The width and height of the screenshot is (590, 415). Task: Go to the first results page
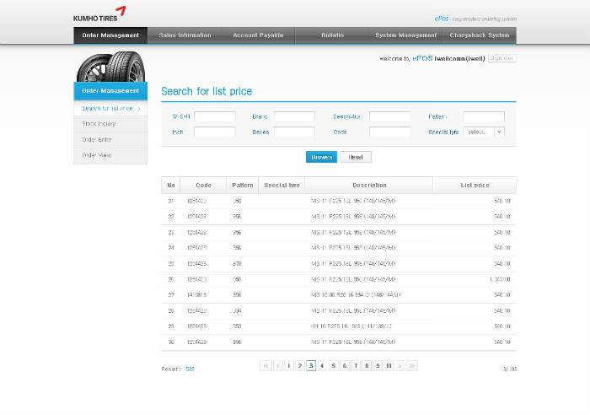pyautogui.click(x=265, y=366)
